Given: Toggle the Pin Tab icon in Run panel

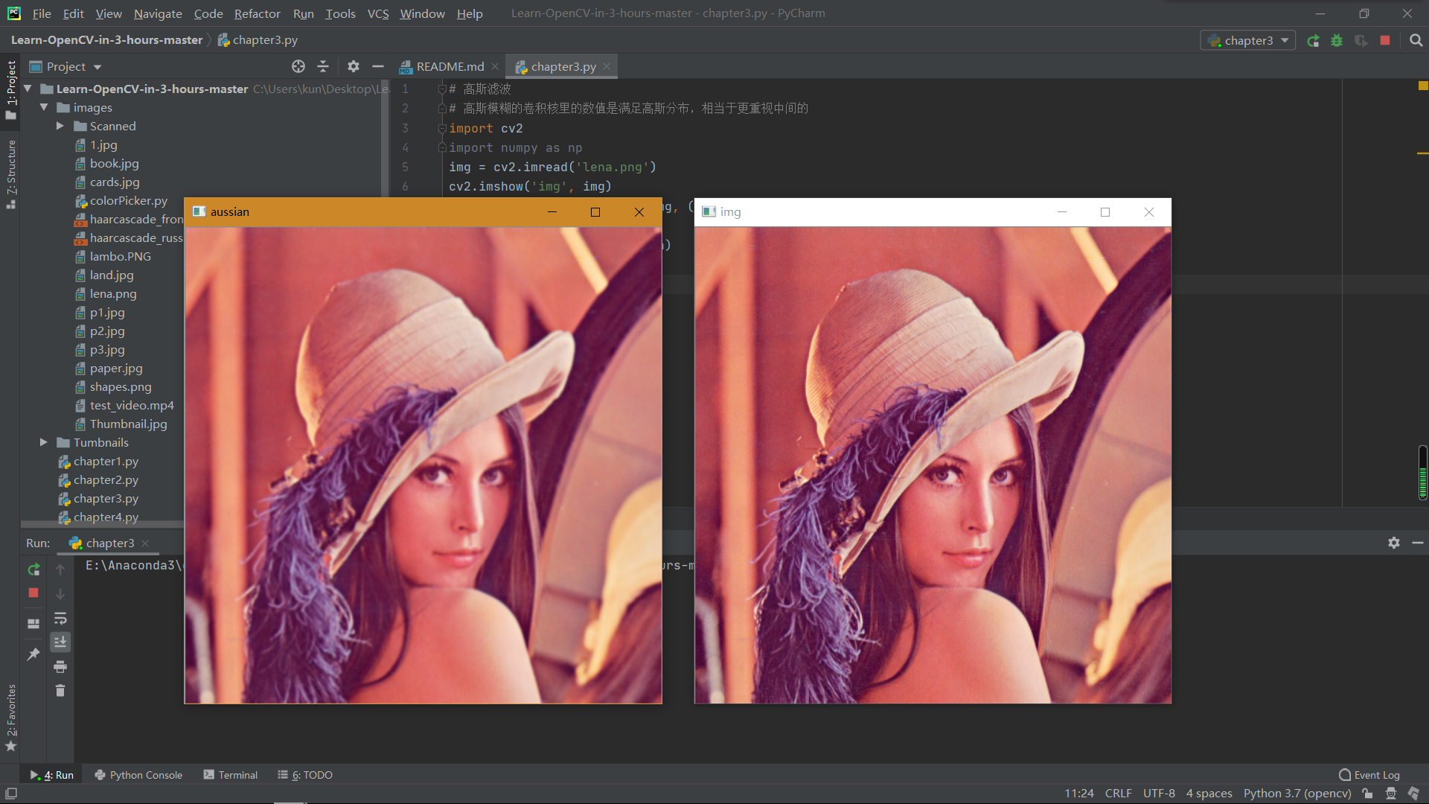Looking at the screenshot, I should pyautogui.click(x=33, y=654).
